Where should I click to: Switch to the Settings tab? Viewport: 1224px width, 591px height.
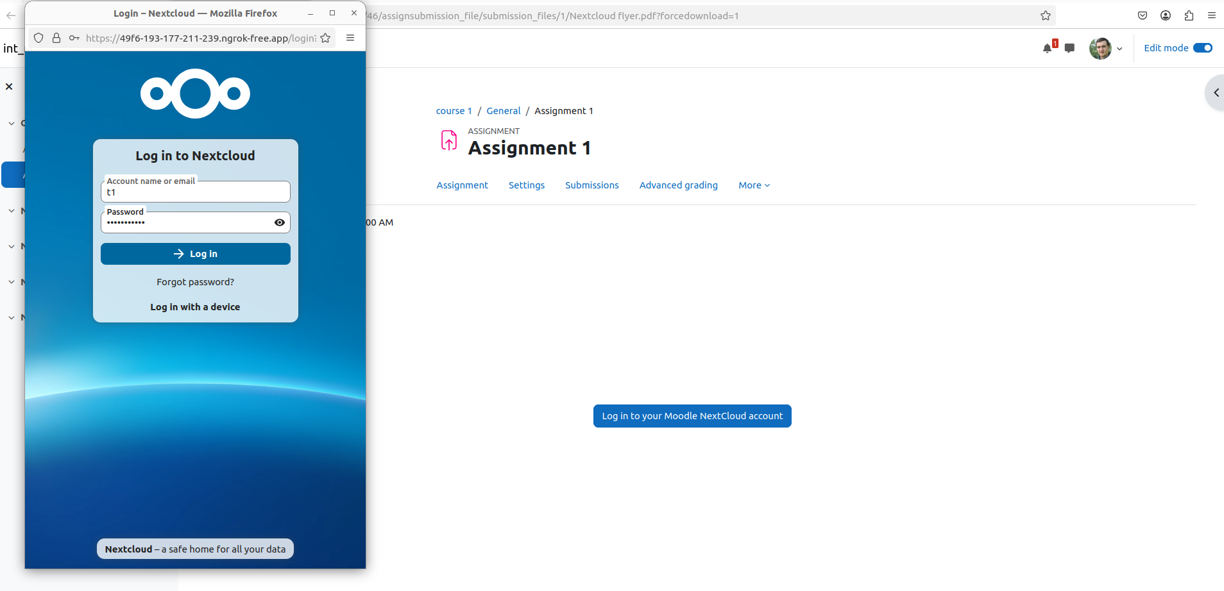click(527, 185)
